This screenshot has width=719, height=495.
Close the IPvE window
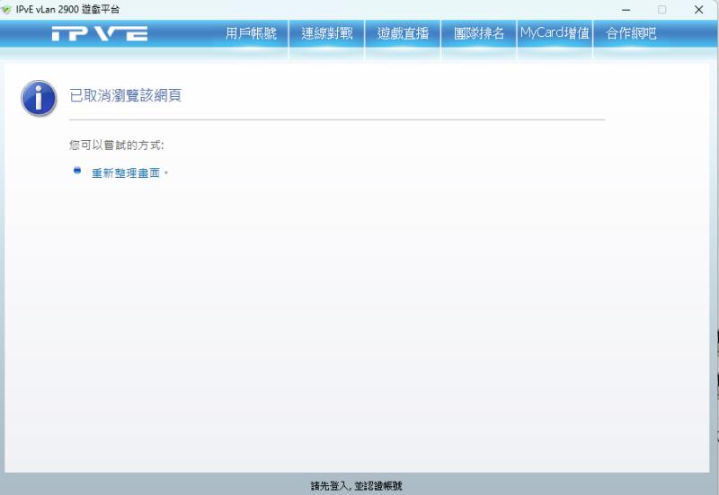[x=698, y=10]
